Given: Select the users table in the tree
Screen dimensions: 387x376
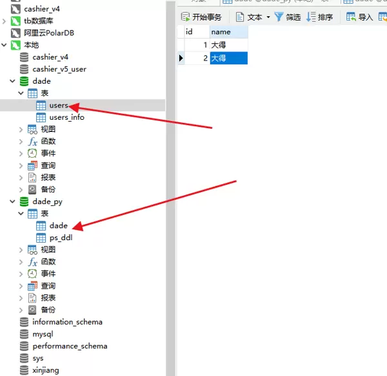Looking at the screenshot, I should pyautogui.click(x=58, y=106).
